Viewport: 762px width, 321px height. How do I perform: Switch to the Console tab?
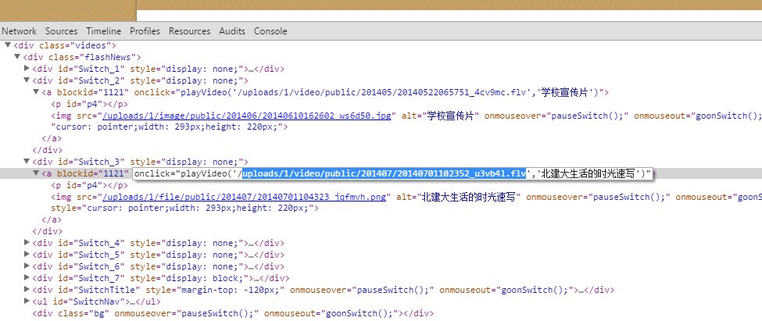point(270,31)
